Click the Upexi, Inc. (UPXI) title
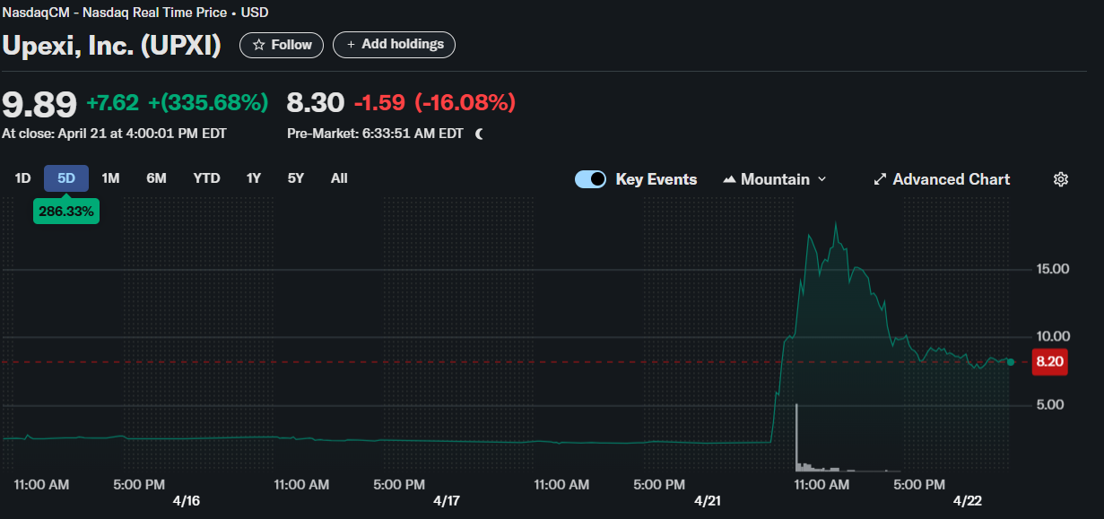Viewport: 1104px width, 519px height. pyautogui.click(x=112, y=45)
